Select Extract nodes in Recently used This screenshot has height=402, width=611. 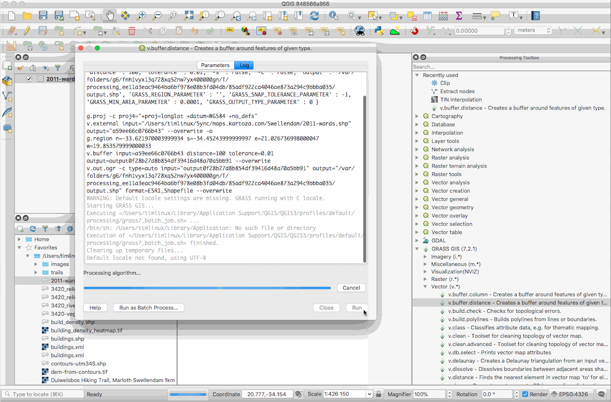click(457, 92)
